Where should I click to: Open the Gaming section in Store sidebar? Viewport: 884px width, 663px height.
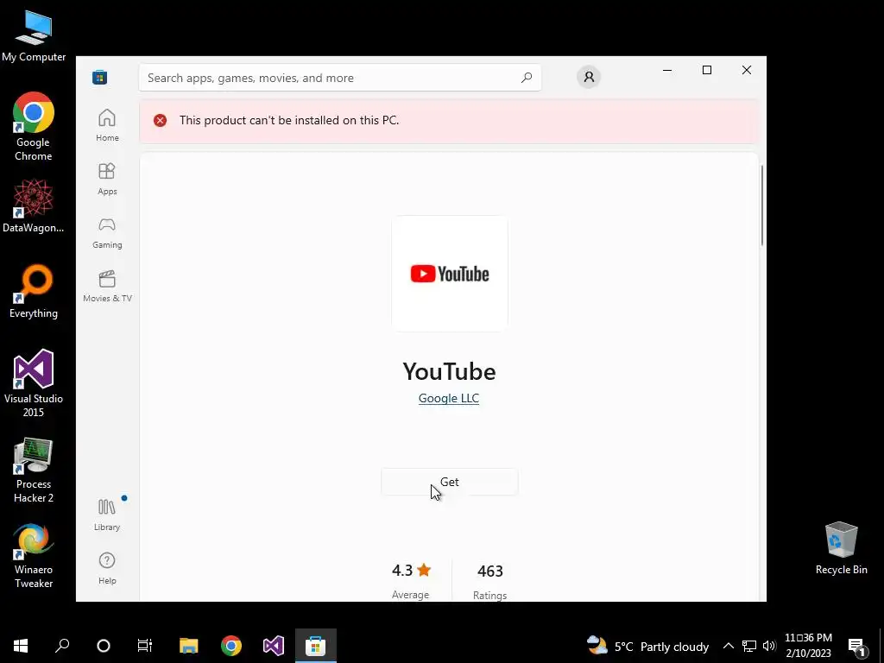[107, 232]
